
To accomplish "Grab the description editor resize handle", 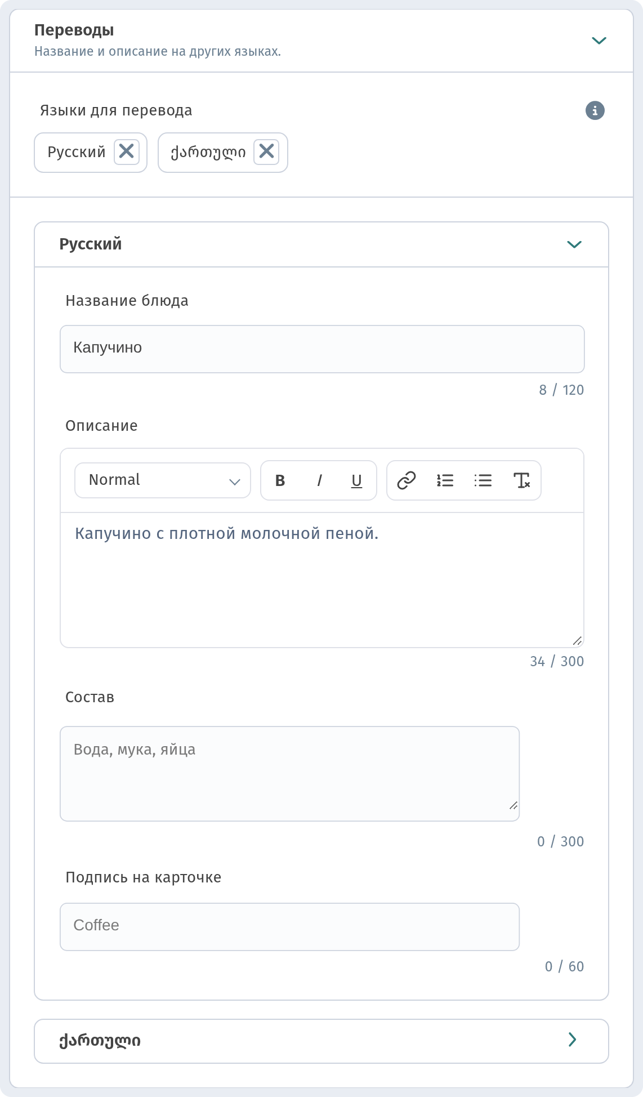I will click(577, 641).
